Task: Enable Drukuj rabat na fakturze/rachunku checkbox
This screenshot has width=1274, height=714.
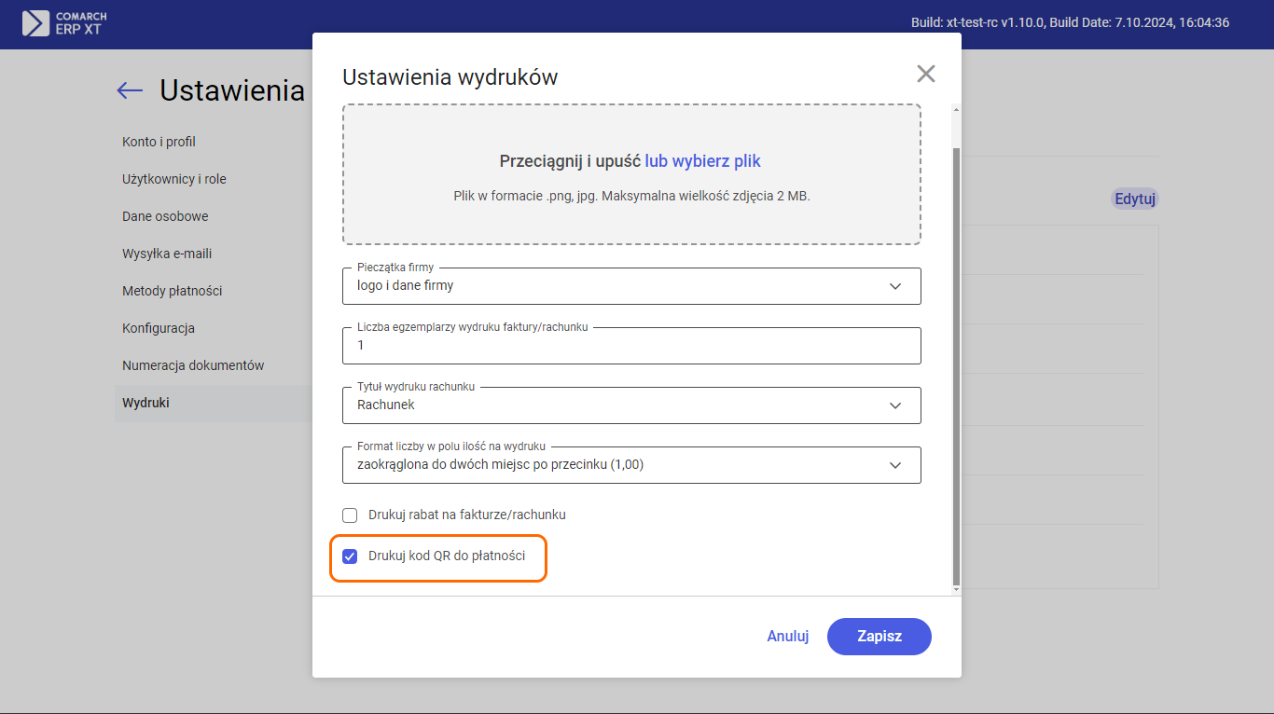Action: coord(350,515)
